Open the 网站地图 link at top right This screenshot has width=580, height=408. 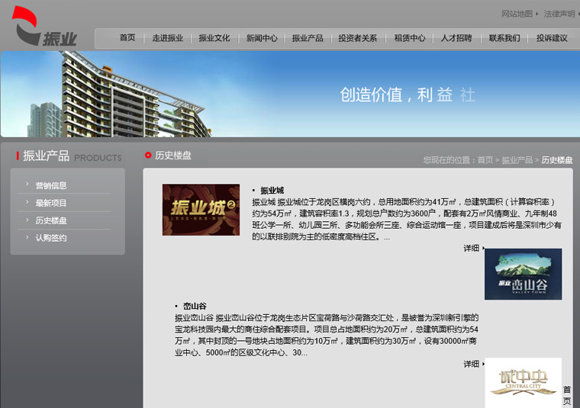[x=517, y=14]
